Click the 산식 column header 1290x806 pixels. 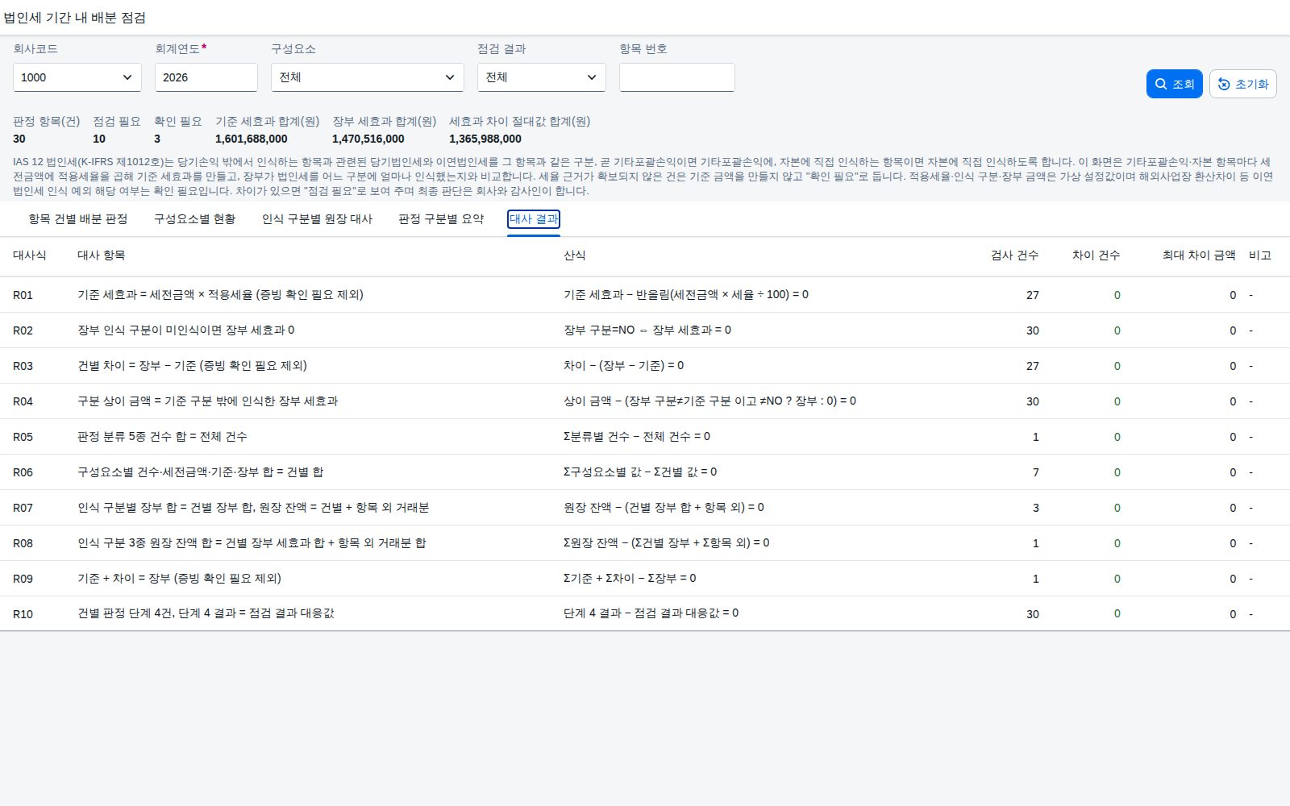[575, 256]
